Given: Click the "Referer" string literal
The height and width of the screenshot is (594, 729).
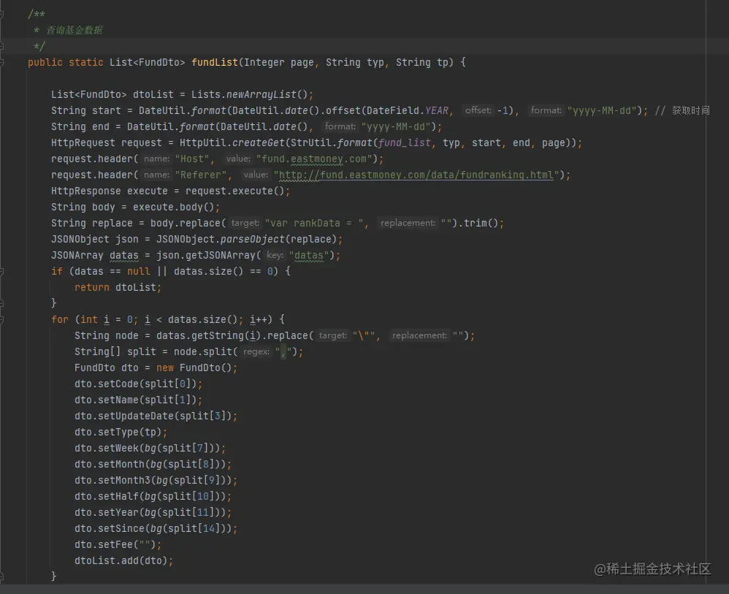Looking at the screenshot, I should click(200, 175).
